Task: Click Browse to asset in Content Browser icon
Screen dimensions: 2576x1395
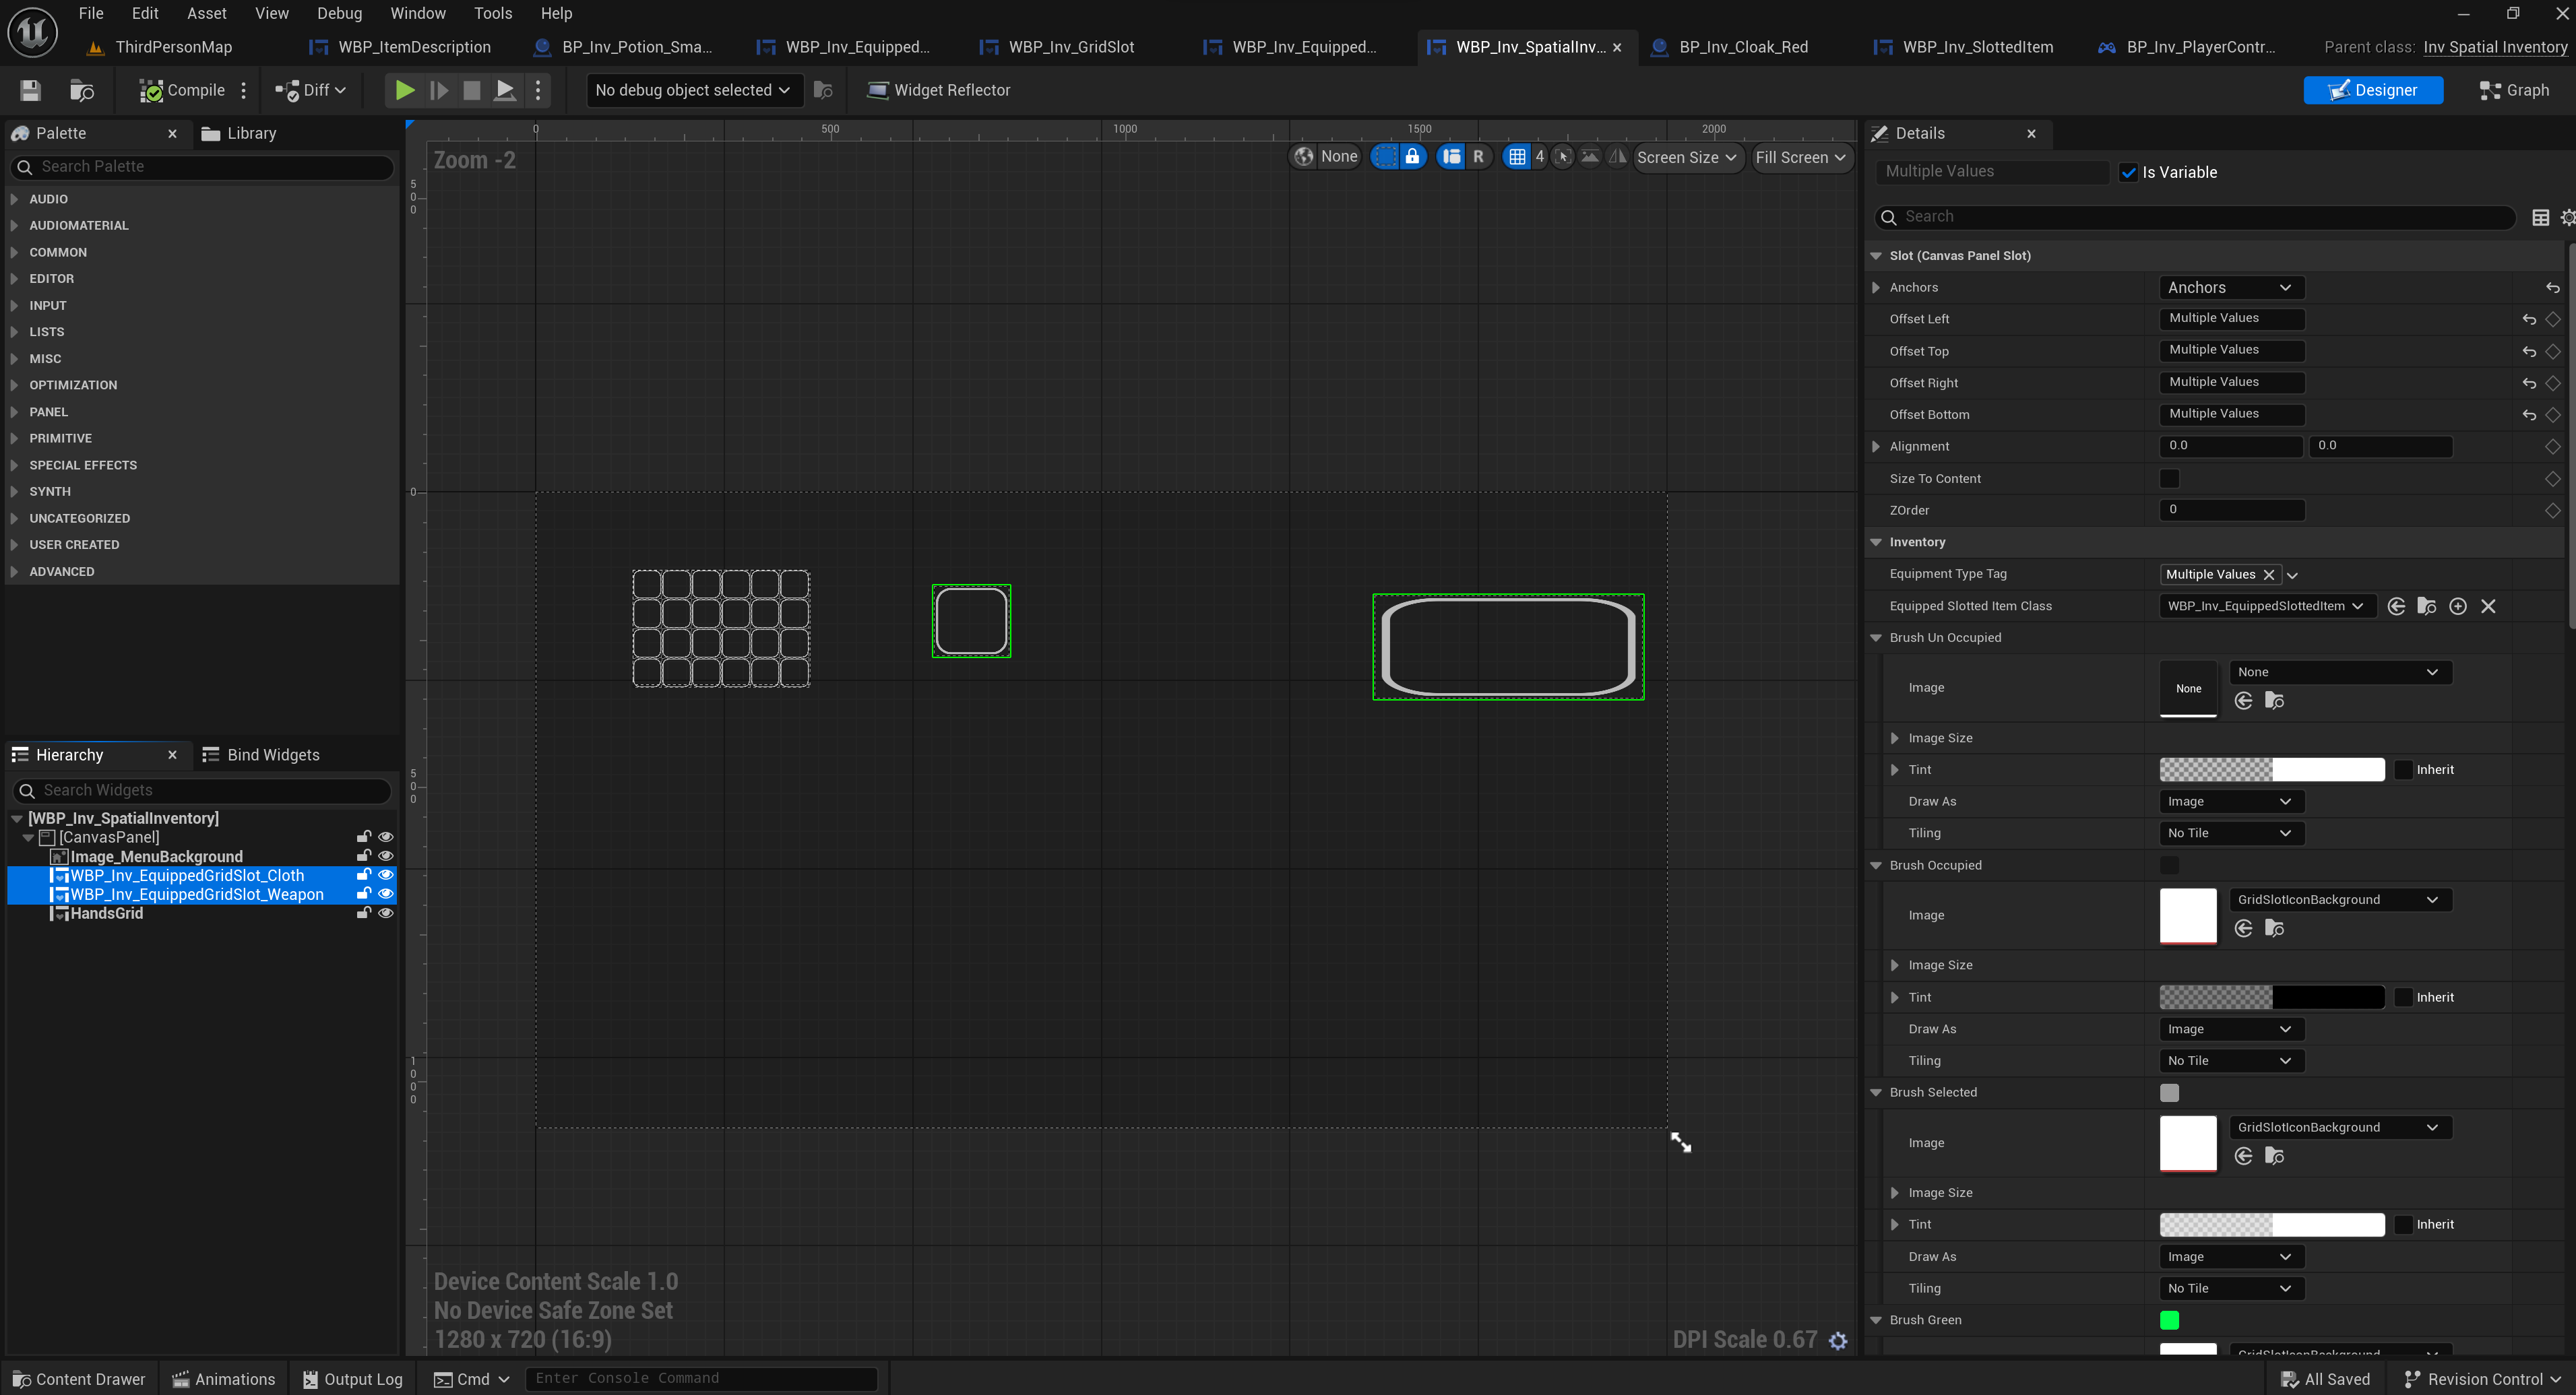Action: [x=81, y=90]
